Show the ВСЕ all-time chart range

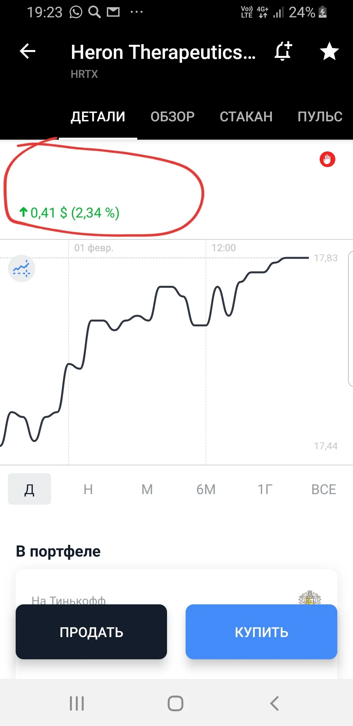pos(324,489)
